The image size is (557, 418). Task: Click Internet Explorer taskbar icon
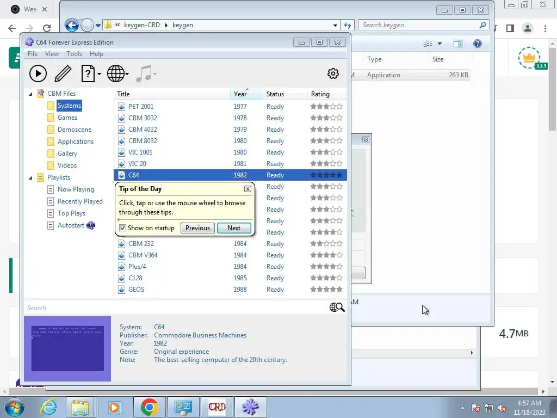[x=48, y=407]
